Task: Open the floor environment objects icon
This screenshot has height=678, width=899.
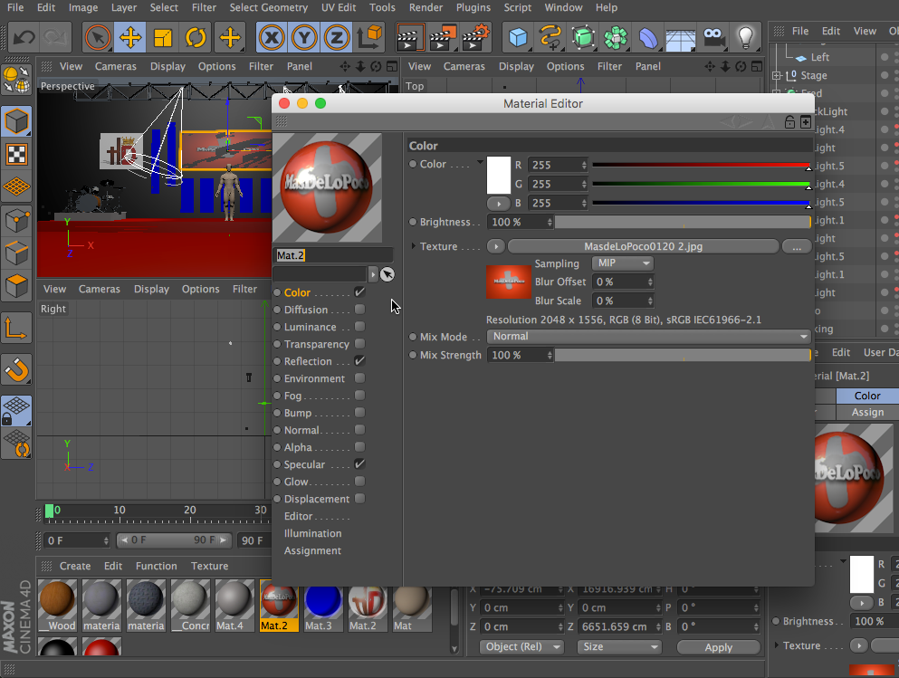Action: (x=681, y=38)
